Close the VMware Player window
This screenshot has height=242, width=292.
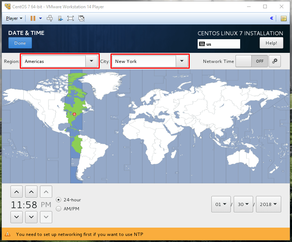(282, 6)
